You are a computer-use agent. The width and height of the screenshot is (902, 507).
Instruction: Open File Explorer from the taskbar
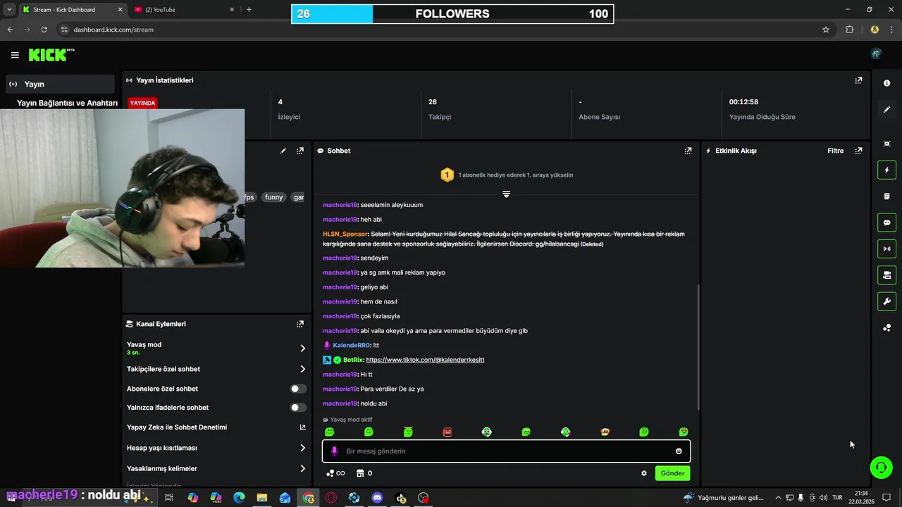tap(262, 498)
